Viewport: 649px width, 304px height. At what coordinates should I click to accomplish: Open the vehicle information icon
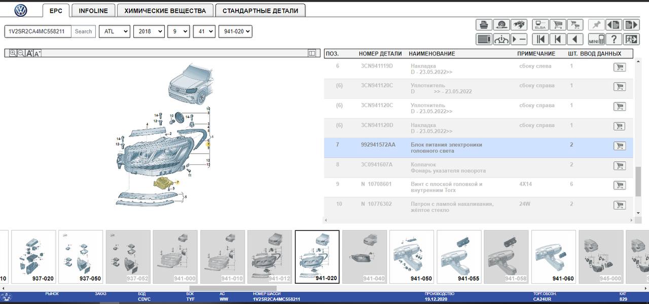pos(501,39)
